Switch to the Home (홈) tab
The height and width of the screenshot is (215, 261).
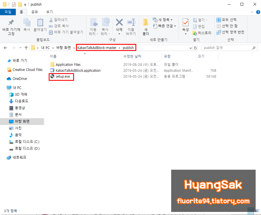click(x=21, y=12)
